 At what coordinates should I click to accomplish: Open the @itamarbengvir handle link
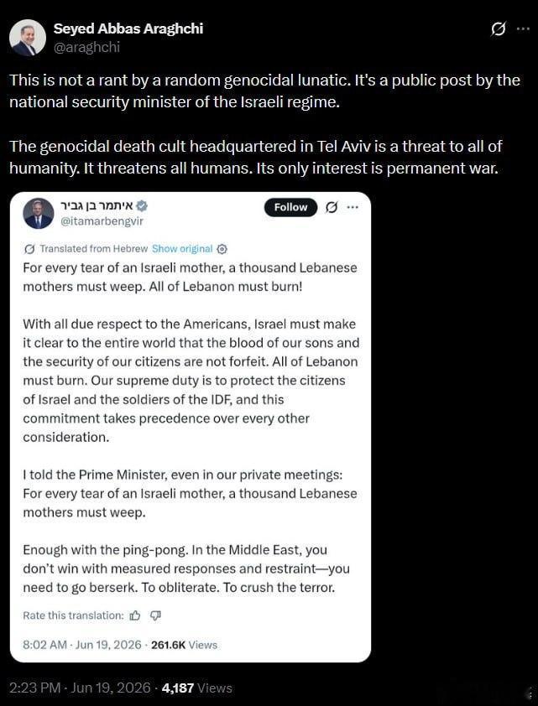tap(102, 221)
